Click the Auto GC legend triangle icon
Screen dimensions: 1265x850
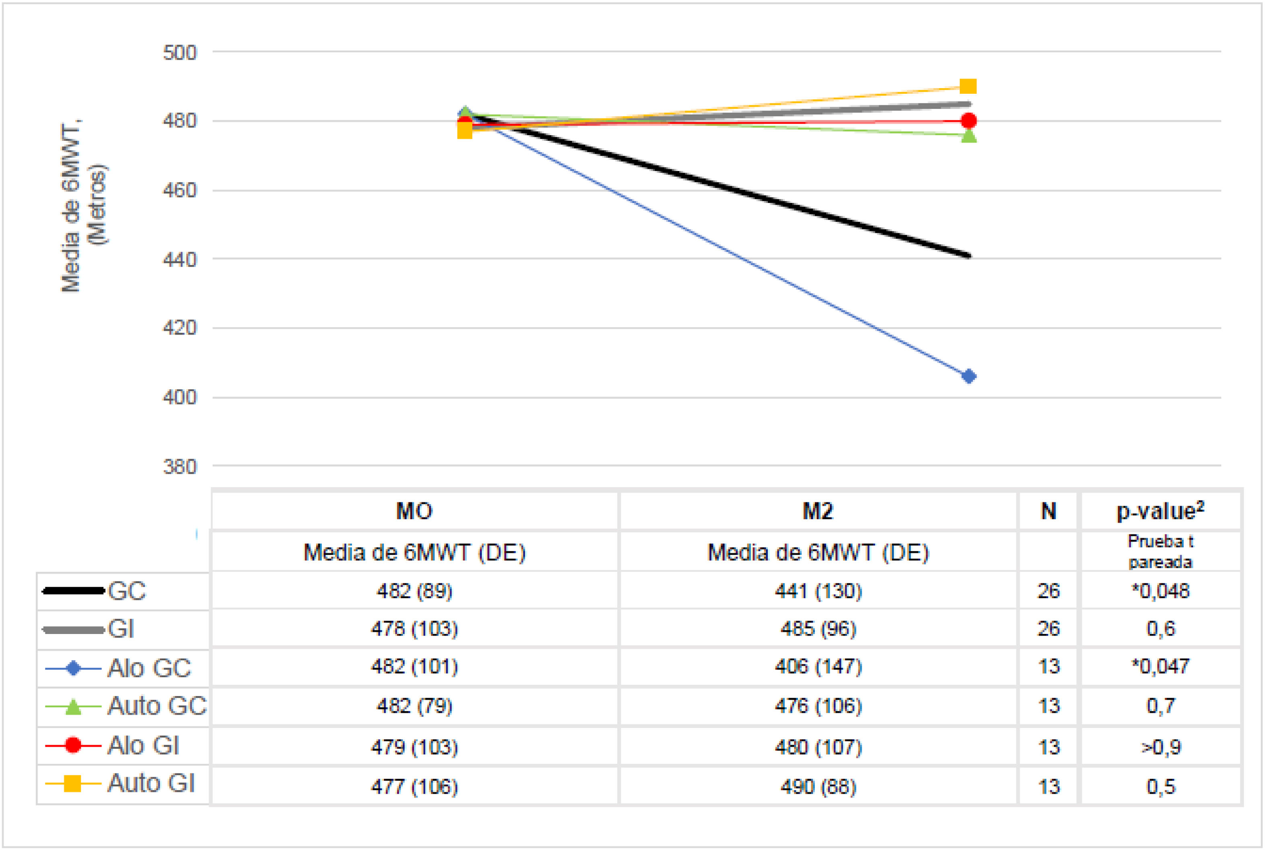pos(73,707)
